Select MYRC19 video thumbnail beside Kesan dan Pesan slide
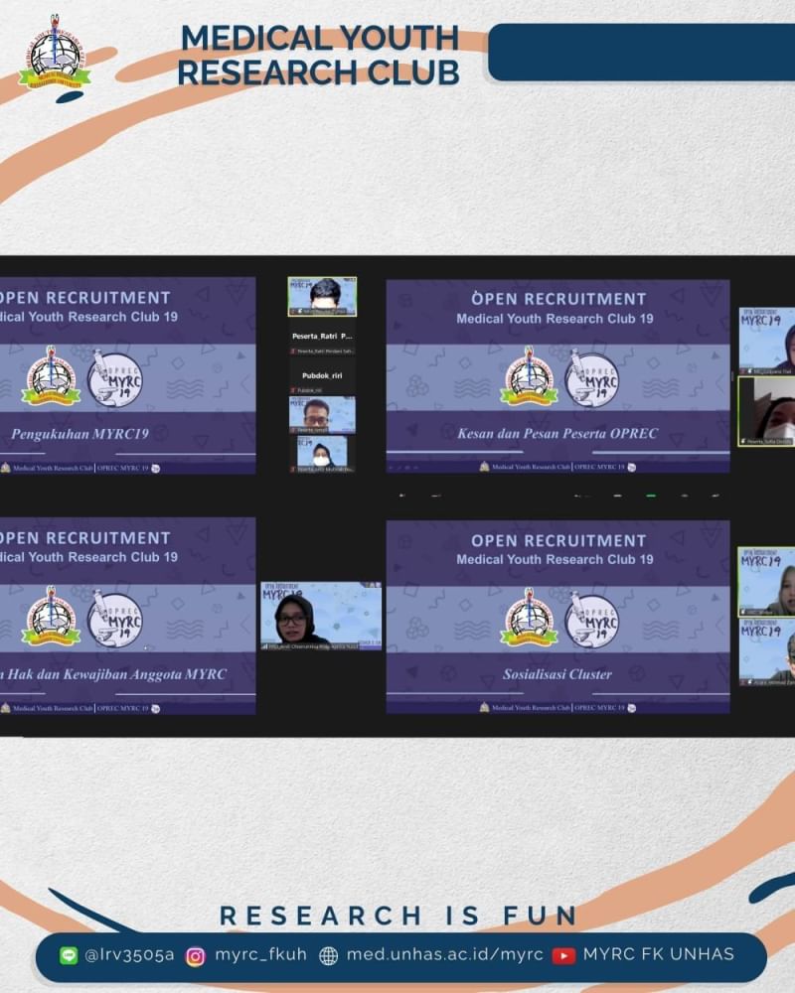The width and height of the screenshot is (795, 993). pos(767,341)
